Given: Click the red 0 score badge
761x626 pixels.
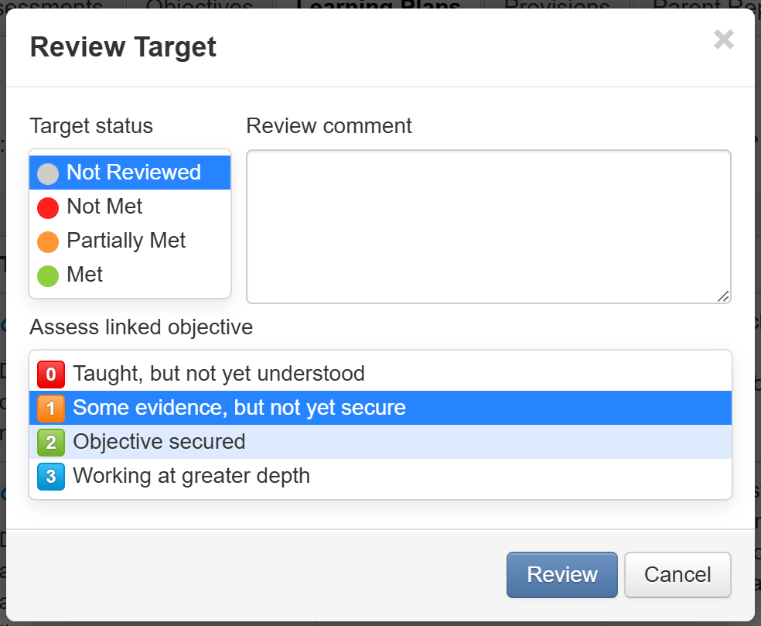Looking at the screenshot, I should pos(51,375).
